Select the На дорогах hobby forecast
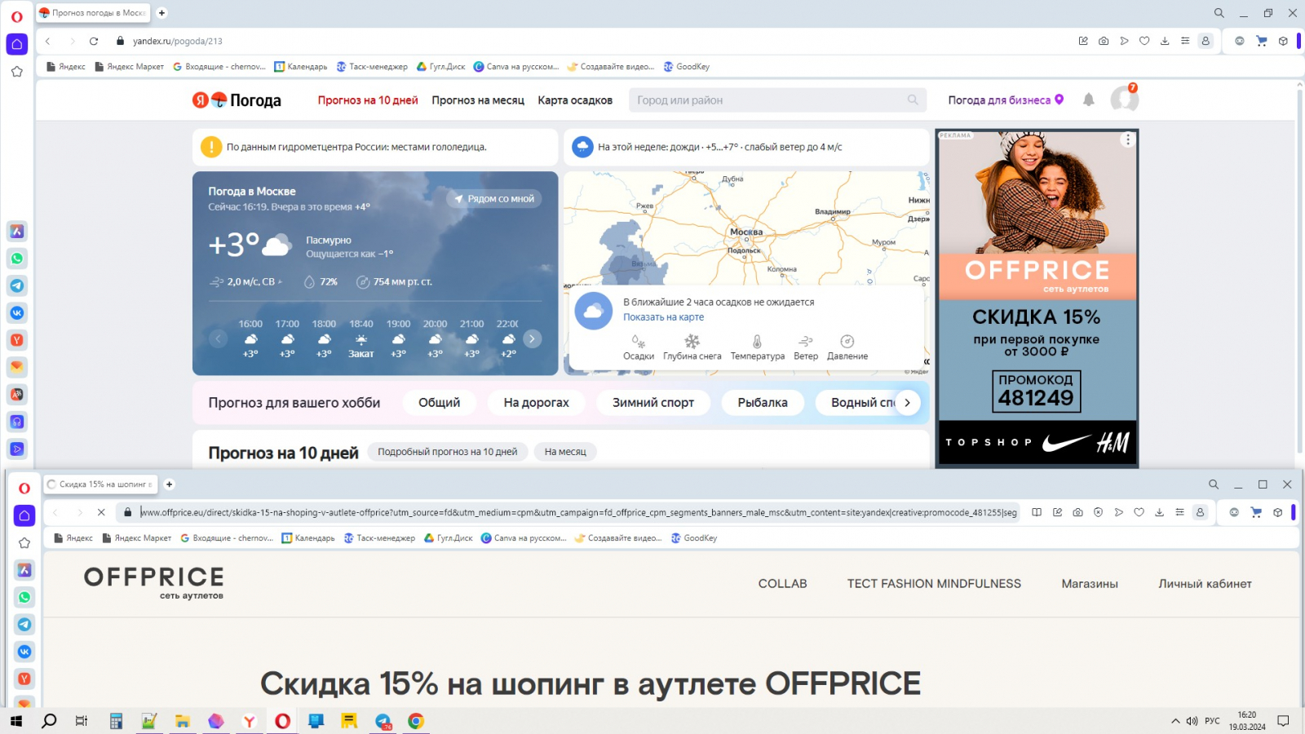This screenshot has height=734, width=1305. click(537, 402)
